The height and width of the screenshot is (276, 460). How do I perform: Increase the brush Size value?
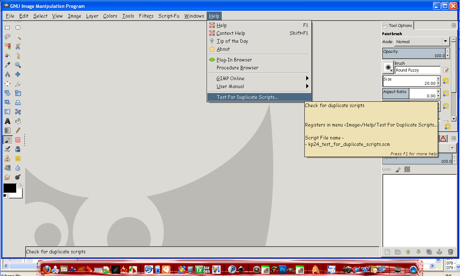pyautogui.click(x=438, y=78)
